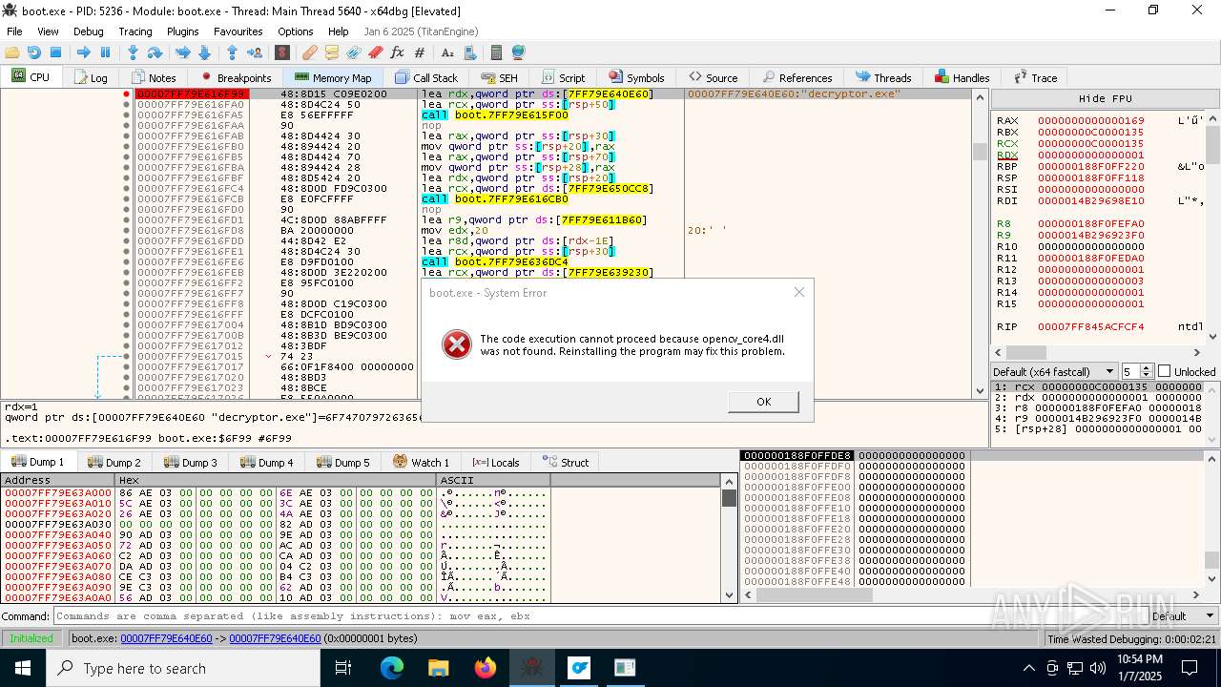Click second status bar address link after arrow
1221x687 pixels.
[275, 638]
